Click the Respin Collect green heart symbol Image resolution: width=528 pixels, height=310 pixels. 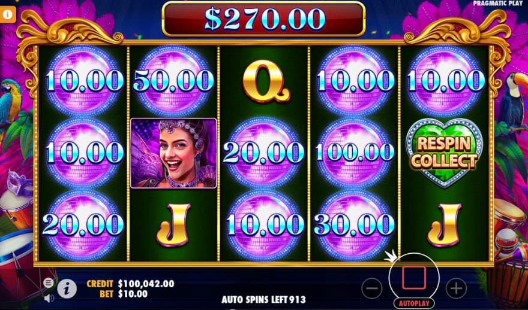click(x=445, y=153)
